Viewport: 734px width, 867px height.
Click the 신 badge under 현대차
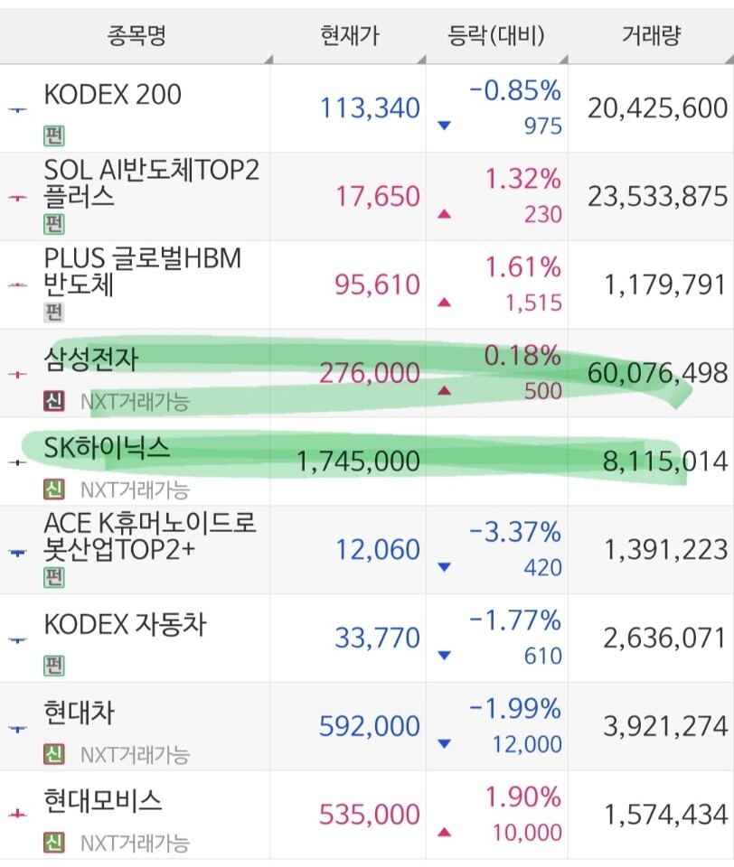(x=53, y=754)
